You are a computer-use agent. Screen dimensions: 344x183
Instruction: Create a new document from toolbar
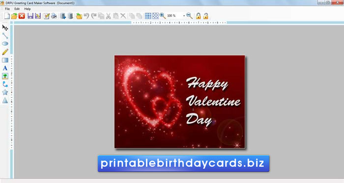tap(7, 16)
